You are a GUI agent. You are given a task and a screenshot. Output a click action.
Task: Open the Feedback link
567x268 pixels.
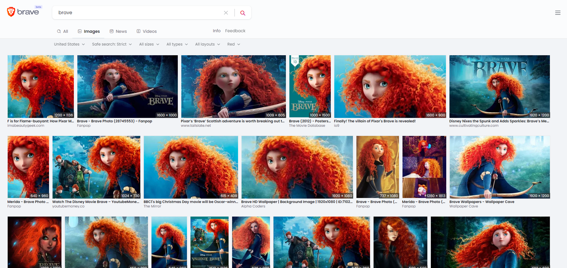click(x=235, y=31)
